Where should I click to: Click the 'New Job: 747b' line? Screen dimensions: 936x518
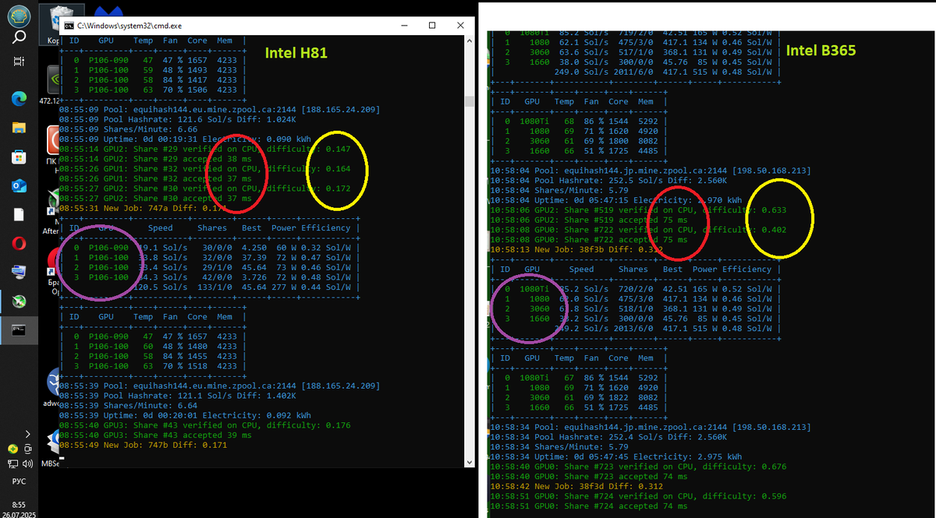[144, 444]
